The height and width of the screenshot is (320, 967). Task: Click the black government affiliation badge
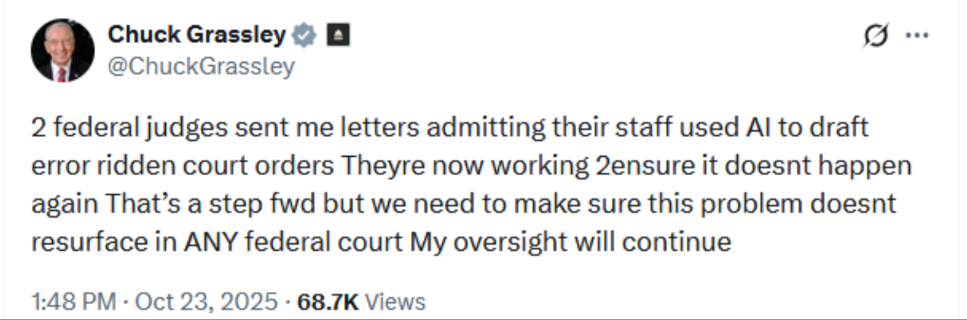coord(337,36)
